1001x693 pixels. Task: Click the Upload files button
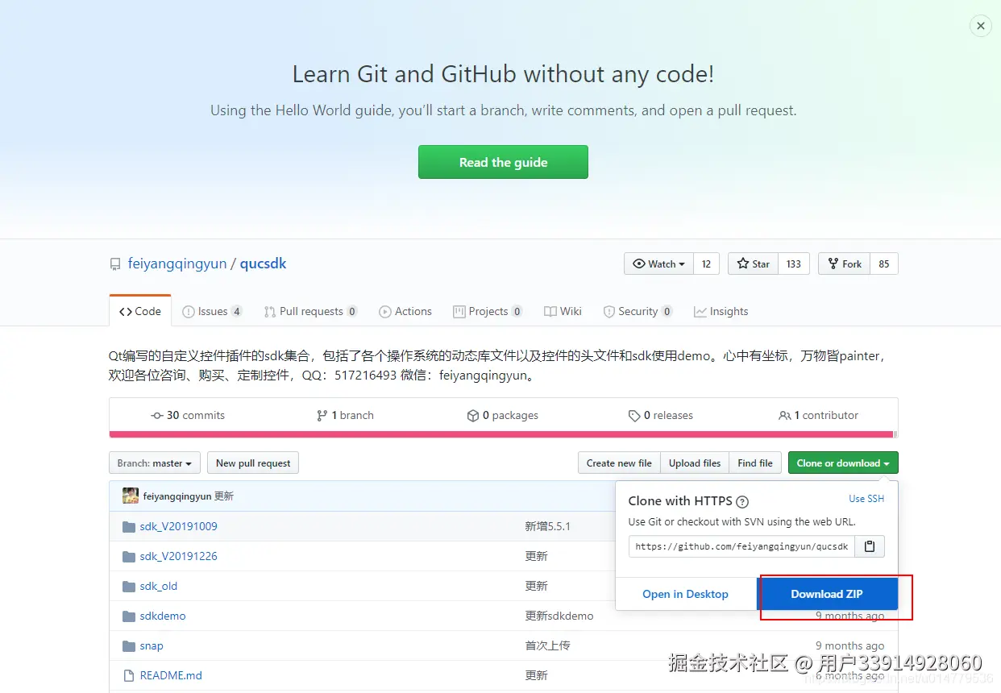click(695, 463)
